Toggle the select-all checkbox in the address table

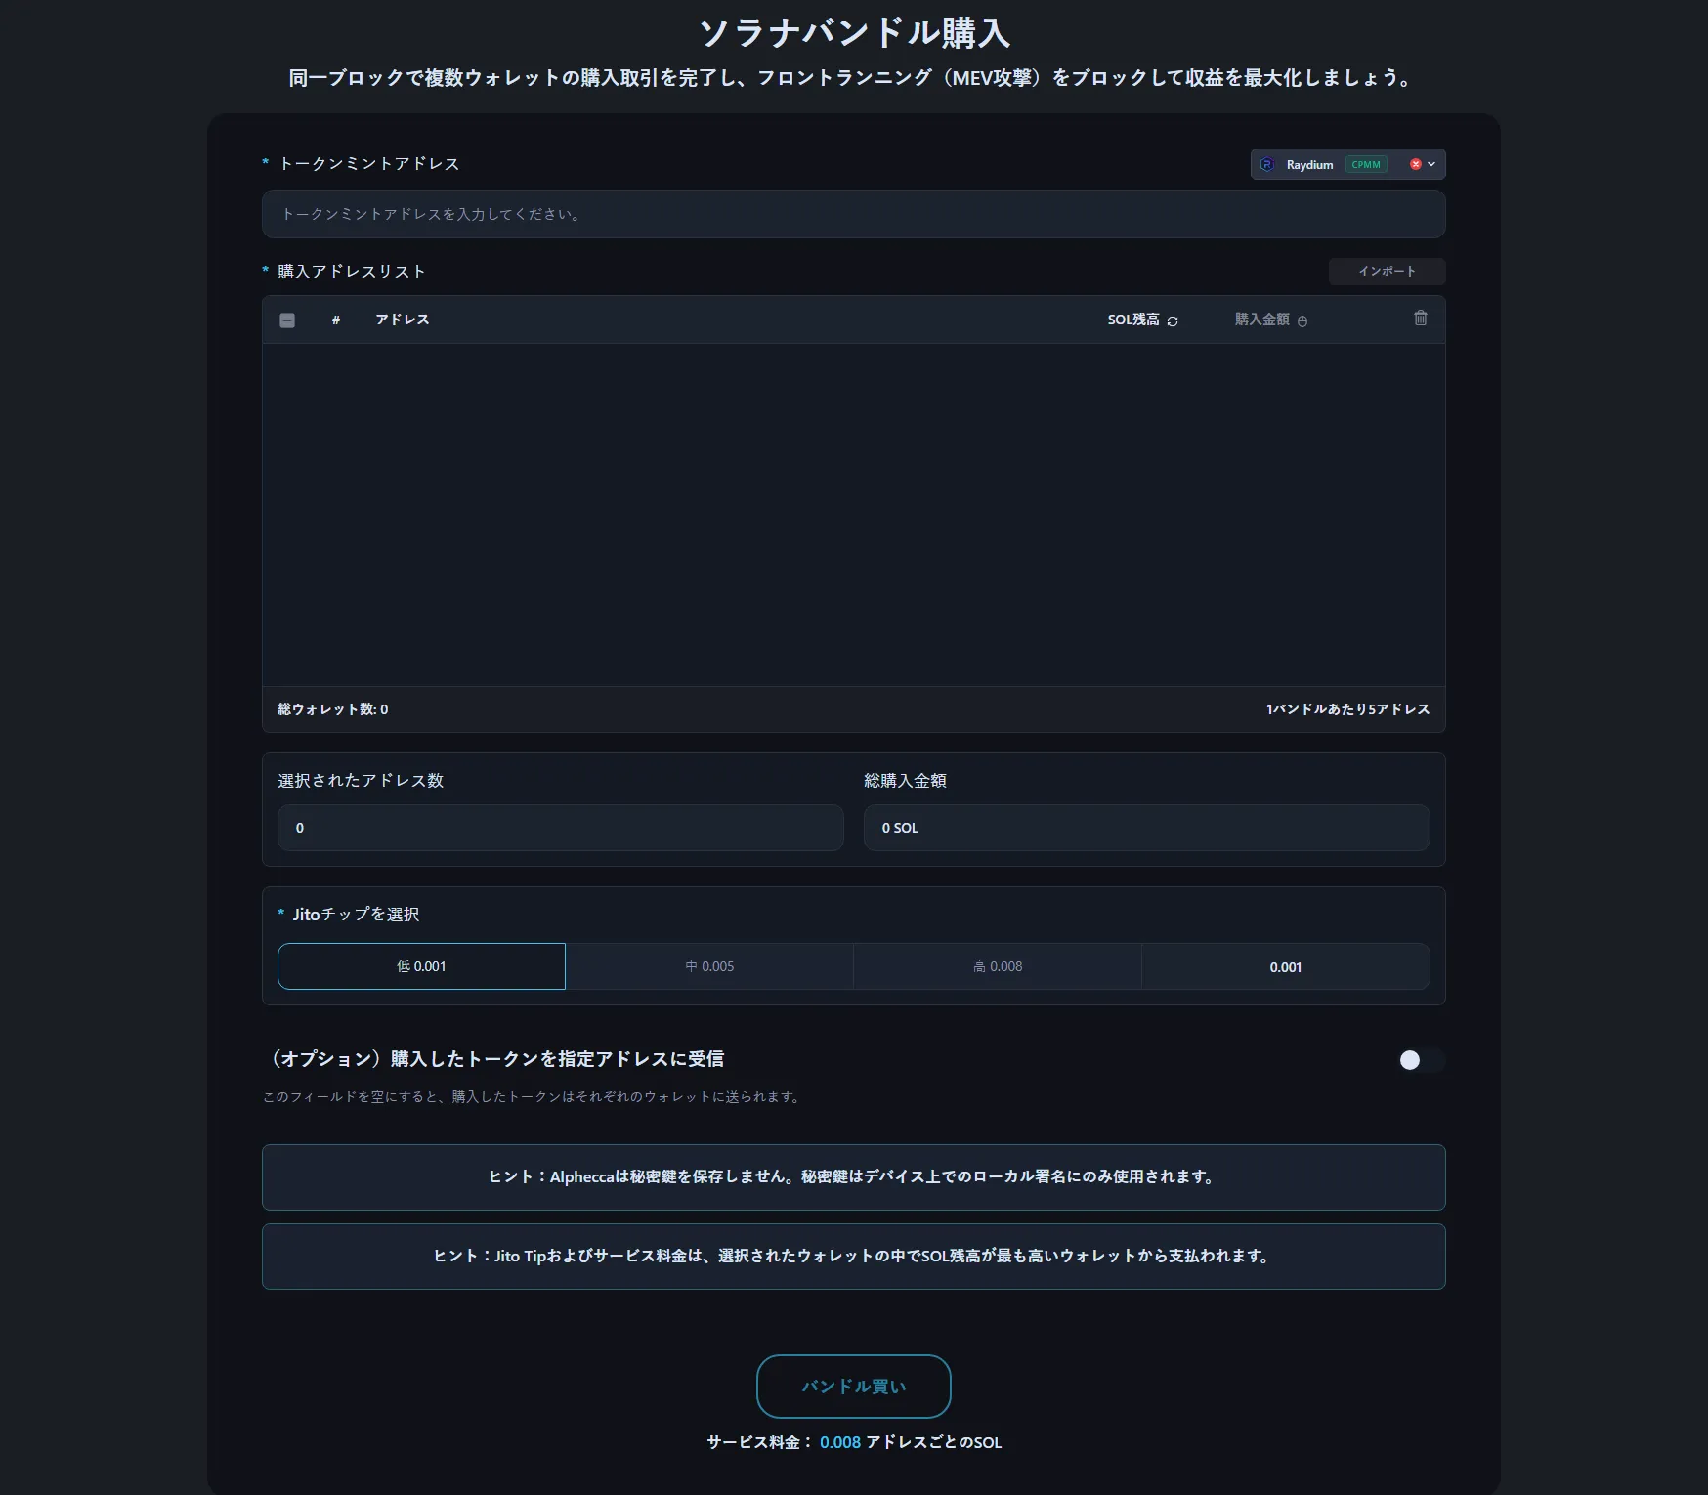287,320
